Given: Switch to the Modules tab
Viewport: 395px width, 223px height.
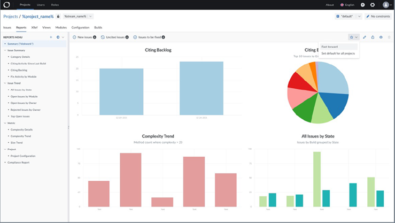Looking at the screenshot, I should pyautogui.click(x=61, y=27).
